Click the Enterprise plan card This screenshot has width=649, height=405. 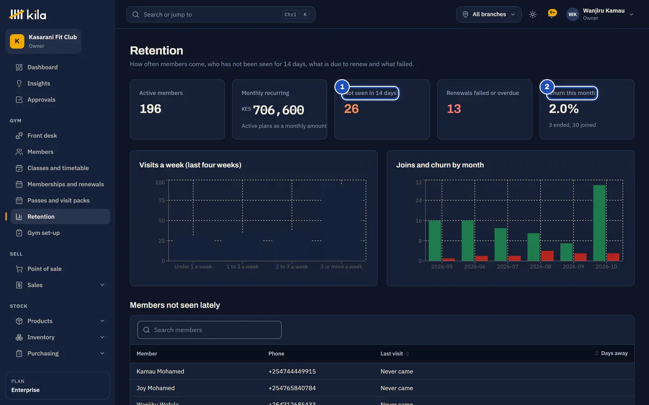click(x=58, y=386)
